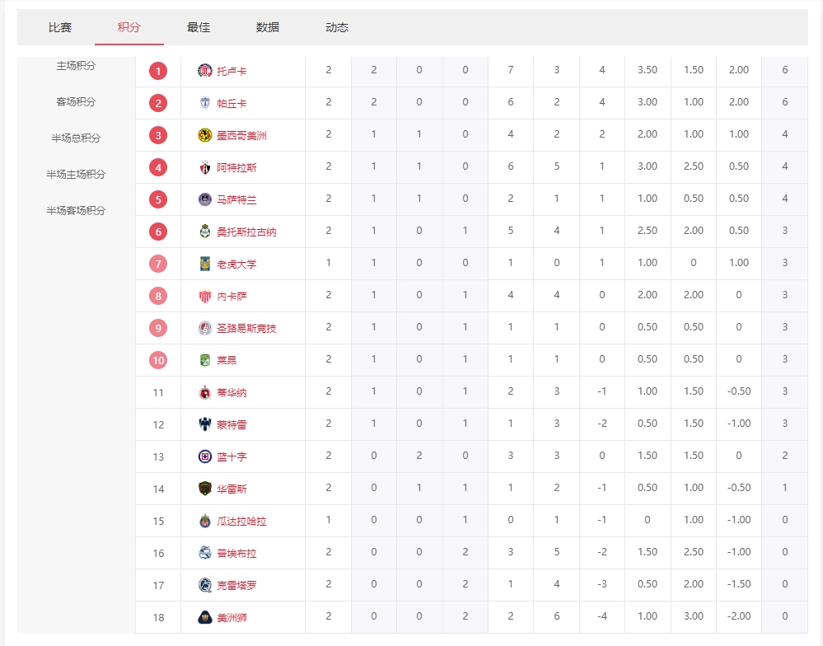Show 主场积分 standings in sidebar
This screenshot has height=646, width=823.
point(76,66)
